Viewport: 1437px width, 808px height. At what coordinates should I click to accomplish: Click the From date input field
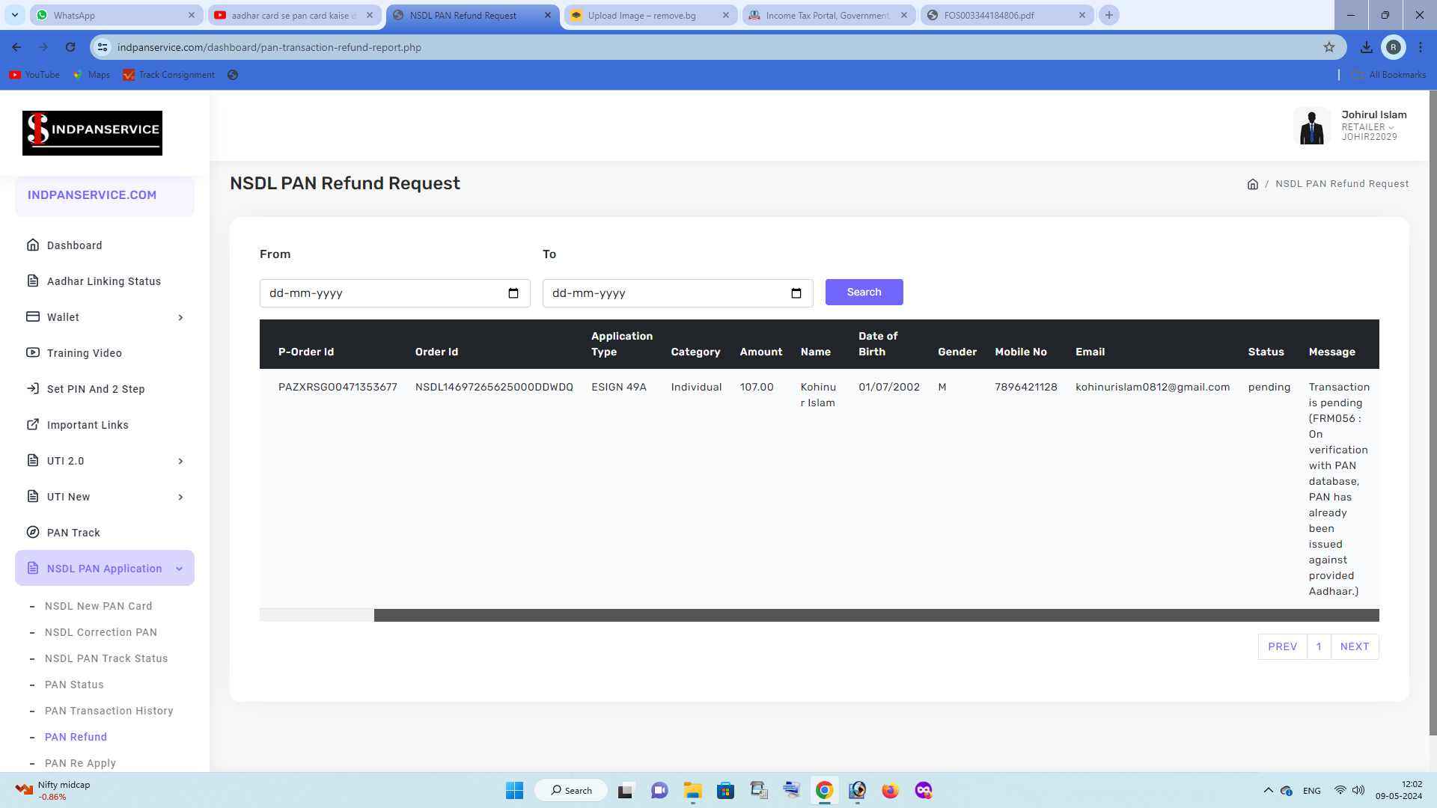pyautogui.click(x=382, y=293)
